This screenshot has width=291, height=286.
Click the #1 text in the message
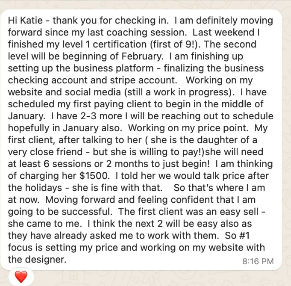click(254, 236)
